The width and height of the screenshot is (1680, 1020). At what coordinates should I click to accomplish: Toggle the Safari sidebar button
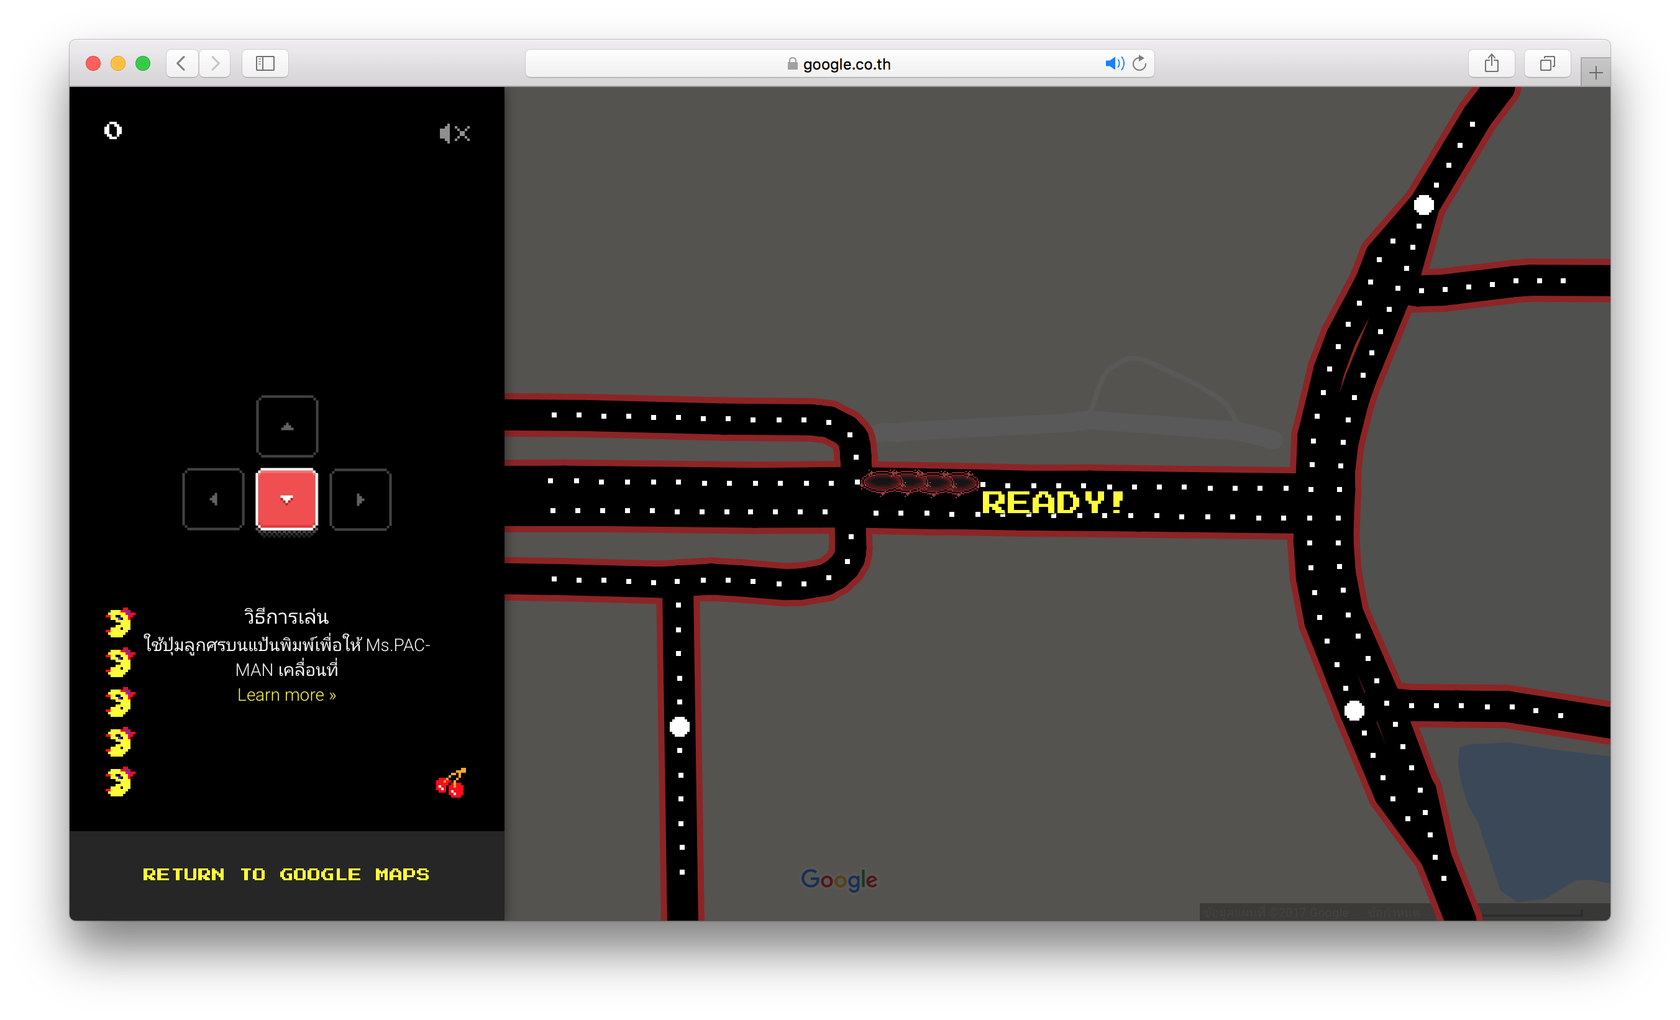point(265,63)
